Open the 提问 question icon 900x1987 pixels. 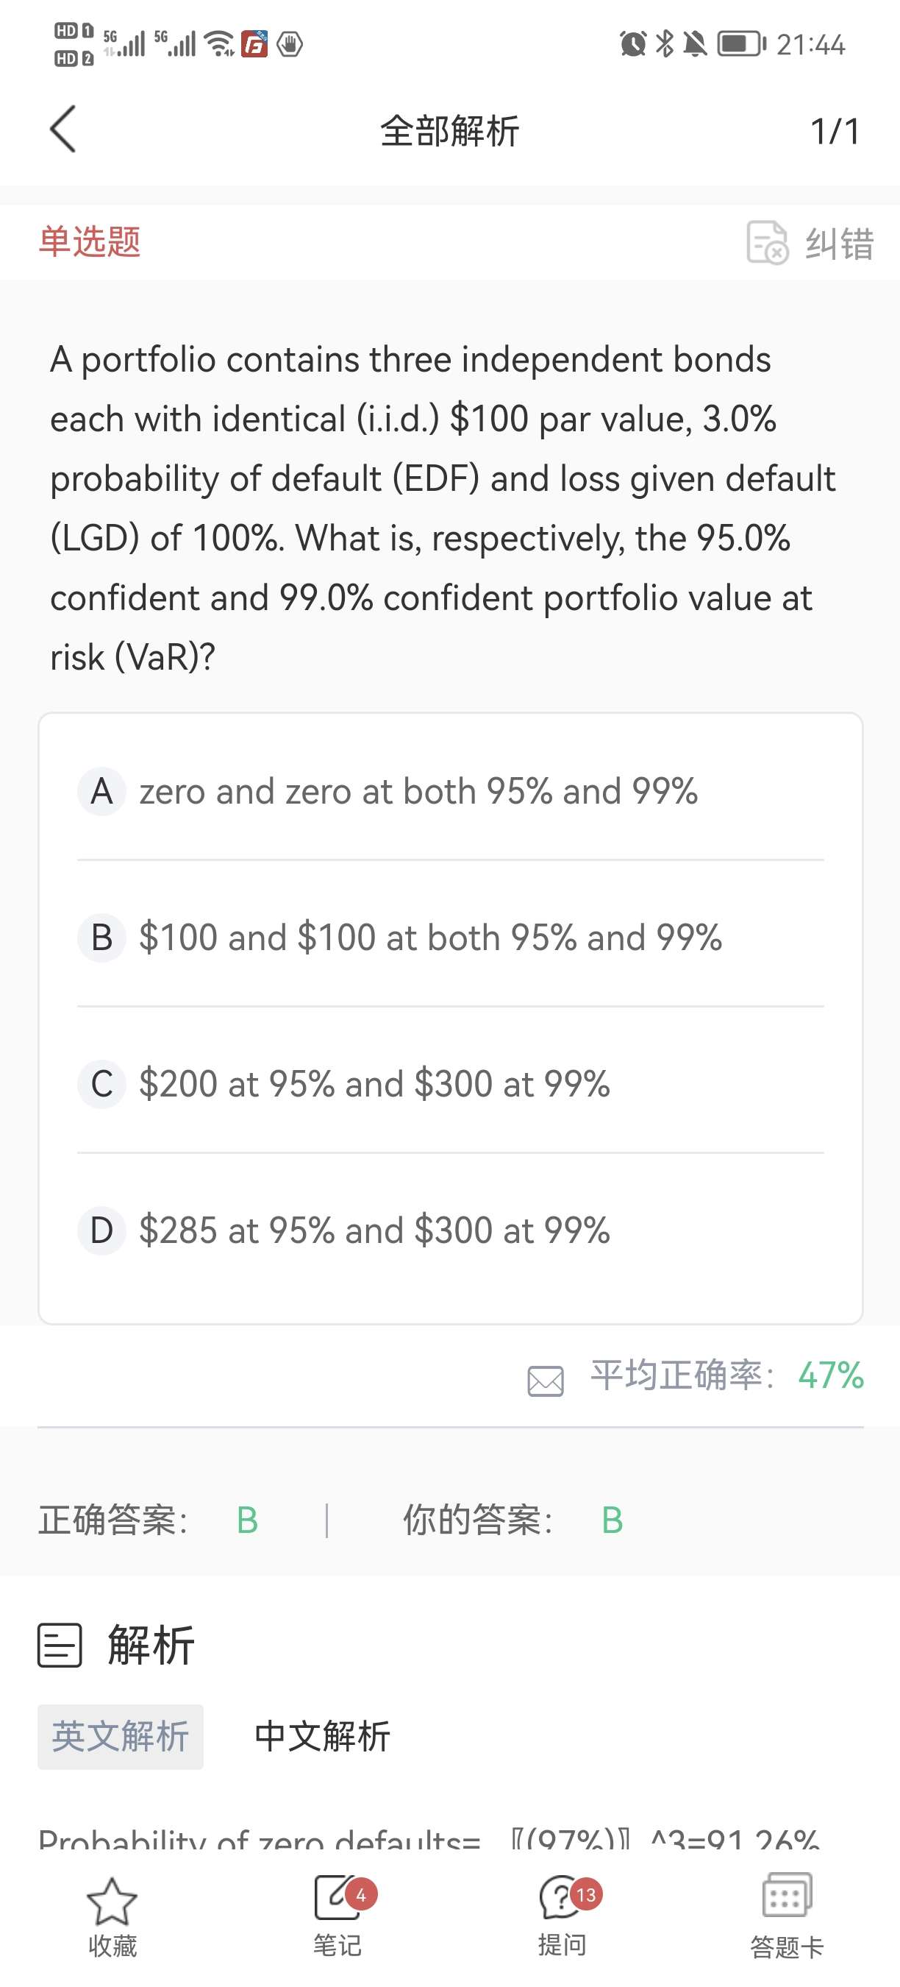562,1897
